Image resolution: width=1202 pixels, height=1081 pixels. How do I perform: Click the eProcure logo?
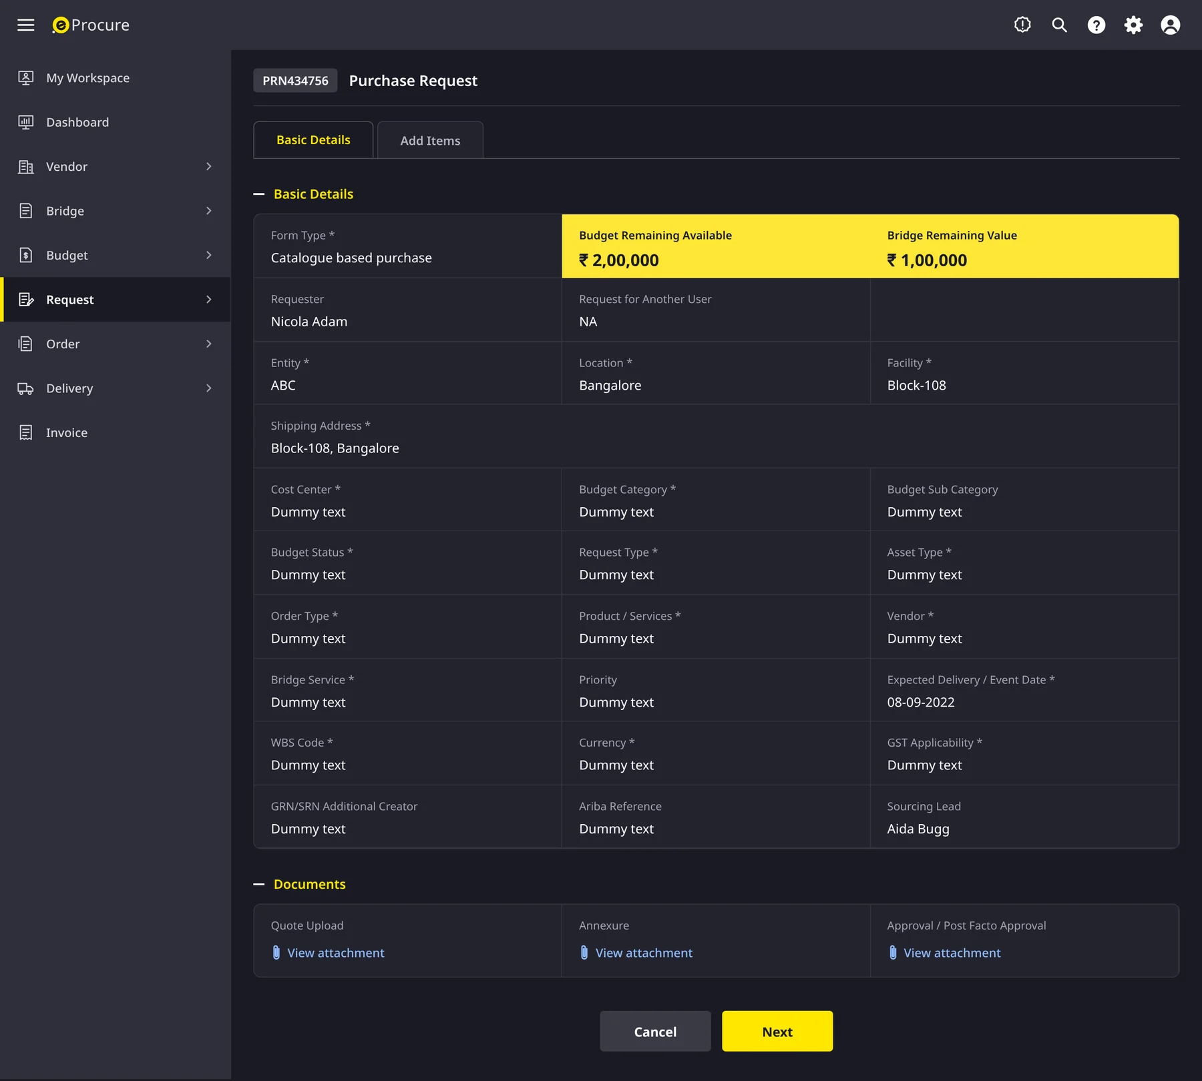click(x=91, y=25)
